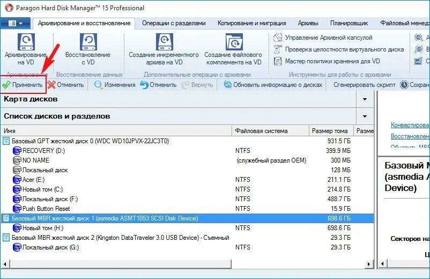Click the green checkmark Применить button
This screenshot has height=279, width=430.
click(23, 85)
